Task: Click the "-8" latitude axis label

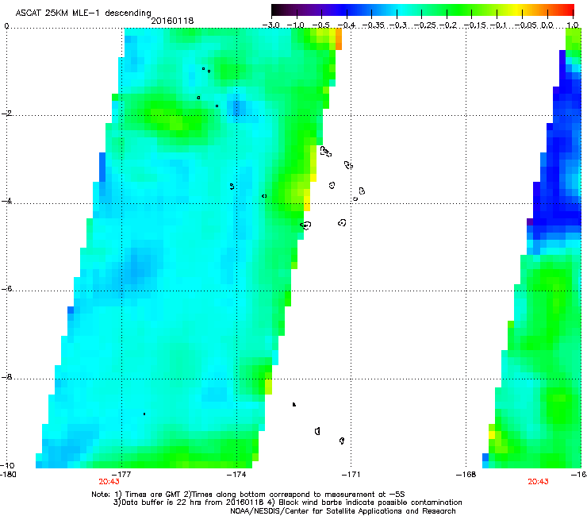Action: point(6,377)
